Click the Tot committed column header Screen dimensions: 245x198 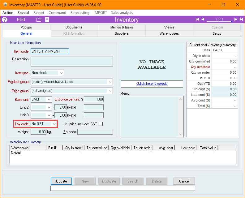(x=97, y=148)
